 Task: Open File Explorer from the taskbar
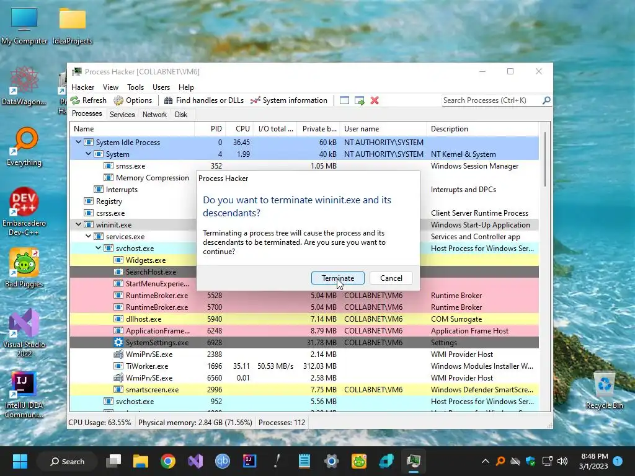point(141,461)
